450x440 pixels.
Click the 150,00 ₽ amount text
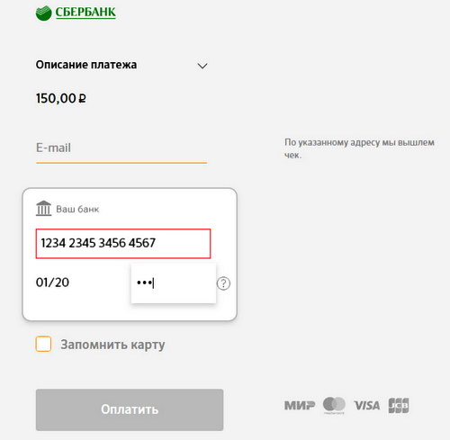61,99
